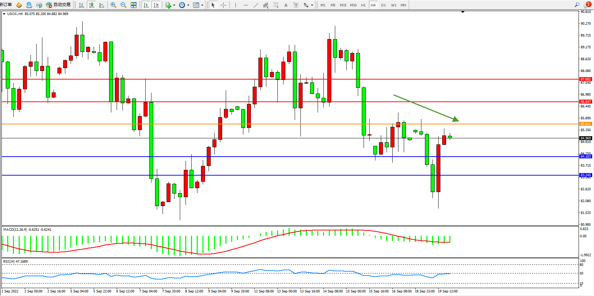Image resolution: width=594 pixels, height=296 pixels.
Task: Pick the text label 'A' tool
Action: 286,5
